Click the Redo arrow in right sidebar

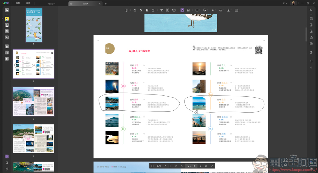pyautogui.click(x=311, y=67)
